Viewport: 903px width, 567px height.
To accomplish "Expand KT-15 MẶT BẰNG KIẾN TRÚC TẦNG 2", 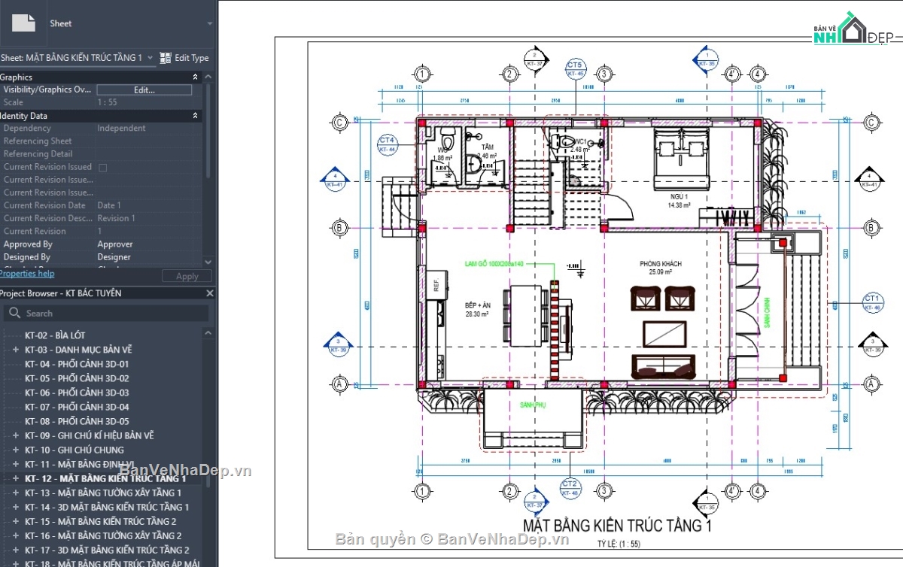I will (16, 521).
